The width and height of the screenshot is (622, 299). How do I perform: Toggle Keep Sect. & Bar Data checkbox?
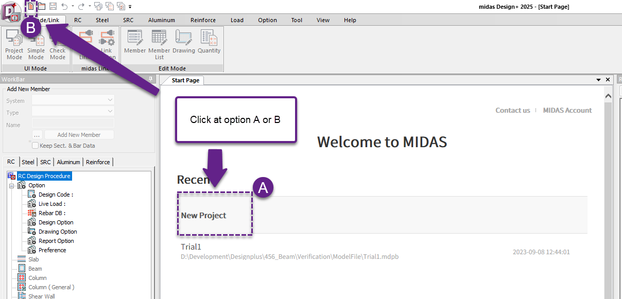(36, 146)
